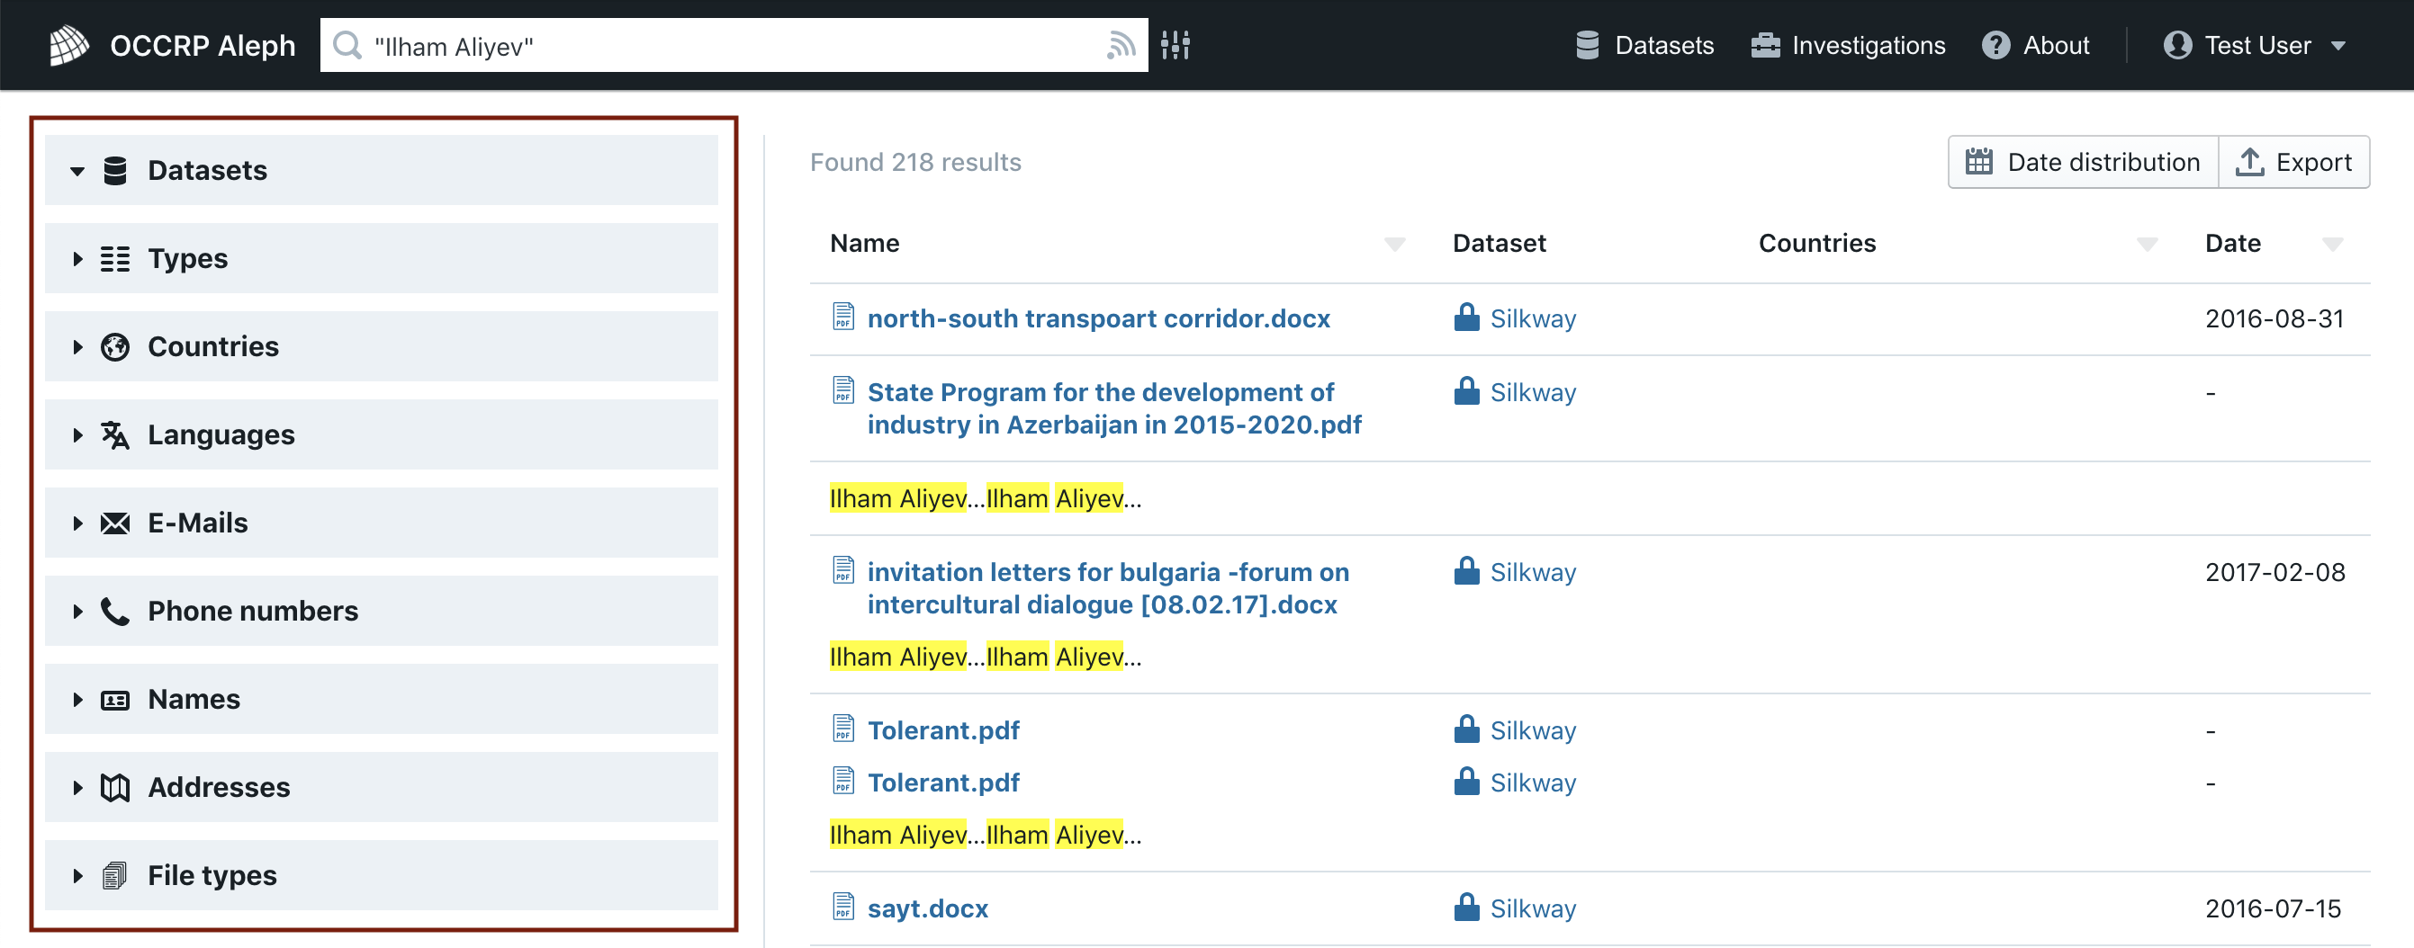Click the Countries facet globe icon
The width and height of the screenshot is (2414, 948).
(115, 346)
